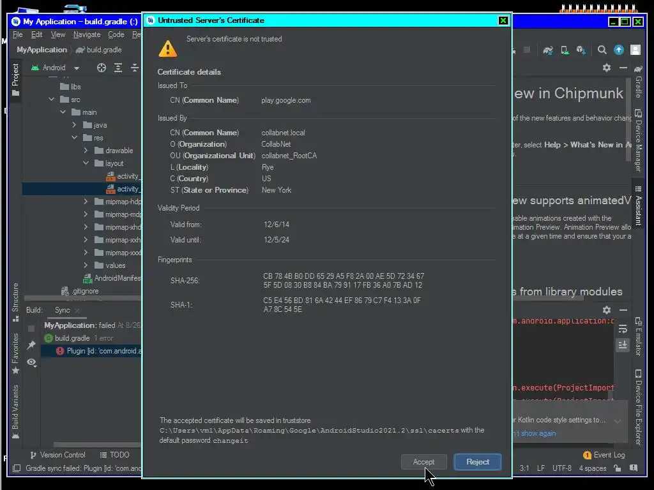This screenshot has height=490, width=654.
Task: Close the Untrusted Server's Certificate dialog
Action: click(x=503, y=20)
